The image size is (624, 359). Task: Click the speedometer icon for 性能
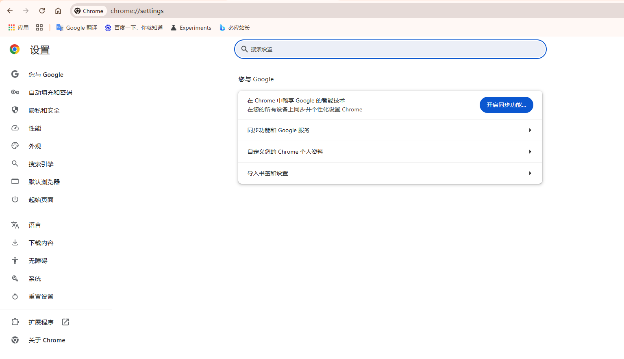click(15, 128)
